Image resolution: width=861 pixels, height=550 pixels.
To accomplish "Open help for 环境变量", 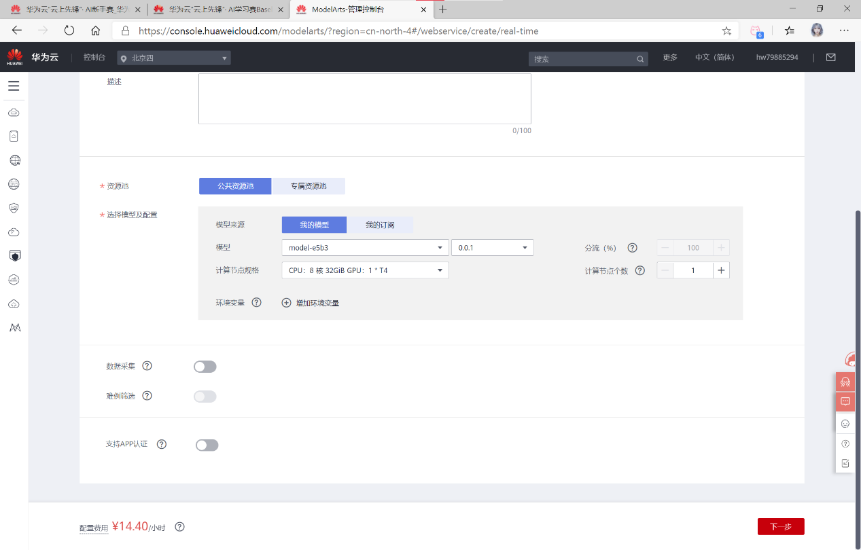I will (256, 303).
